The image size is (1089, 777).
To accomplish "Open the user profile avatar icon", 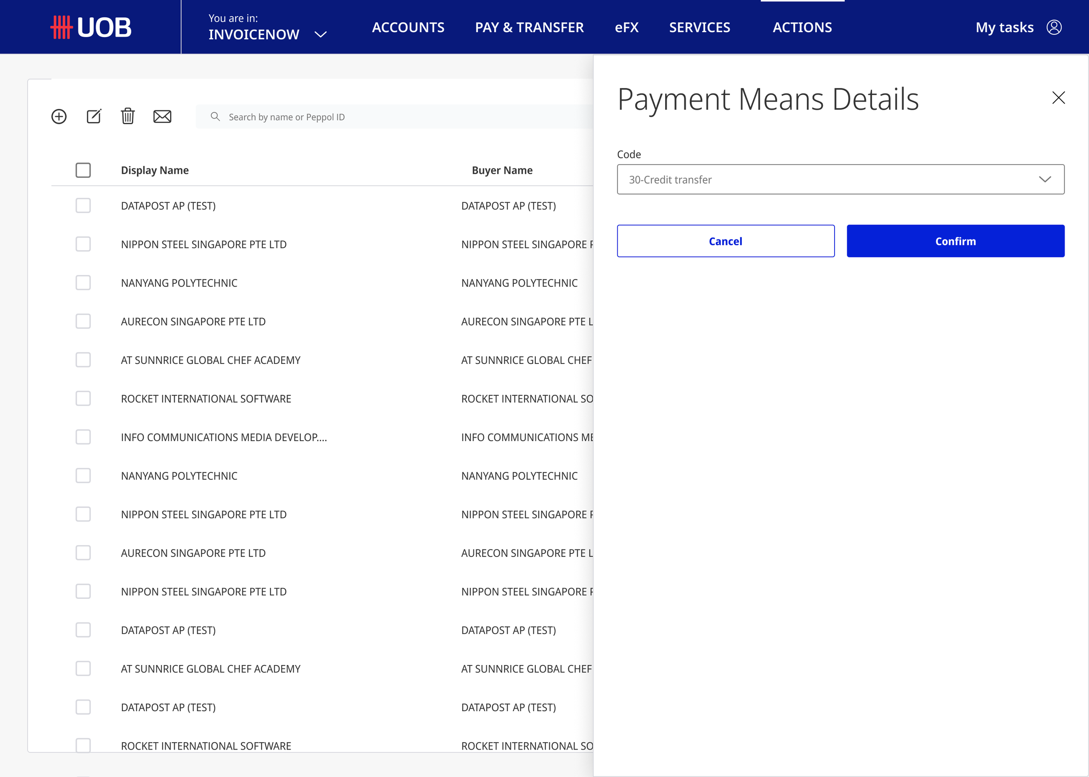I will (x=1054, y=27).
